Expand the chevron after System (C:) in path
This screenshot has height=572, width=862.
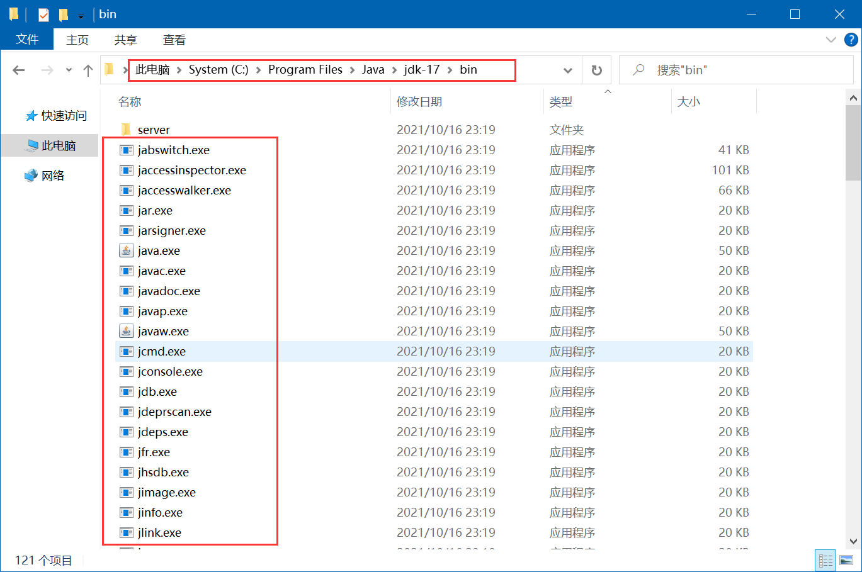point(258,70)
